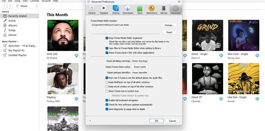This screenshot has width=265, height=131.
Task: Open the Playboy album cover
Action: tap(63, 79)
